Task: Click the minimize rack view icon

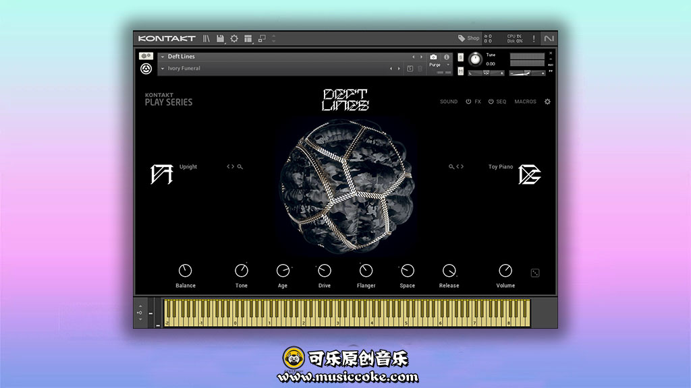Action: pyautogui.click(x=262, y=38)
